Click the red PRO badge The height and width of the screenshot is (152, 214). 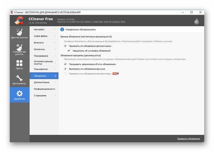115,74
